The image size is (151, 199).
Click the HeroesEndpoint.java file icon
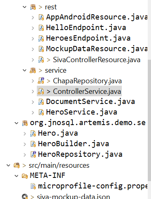click(x=41, y=39)
